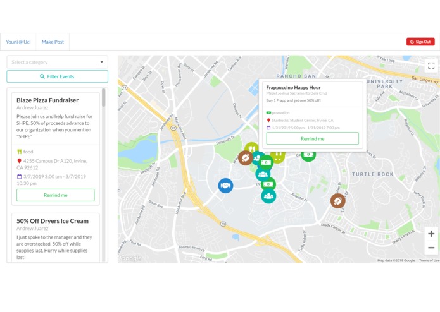440x312 pixels.
Task: Click the Filter Events button
Action: pos(57,76)
